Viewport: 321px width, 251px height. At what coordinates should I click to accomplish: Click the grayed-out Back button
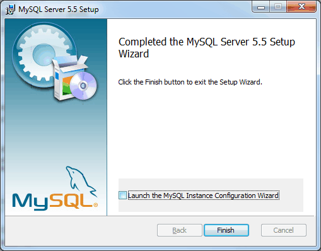(180, 230)
